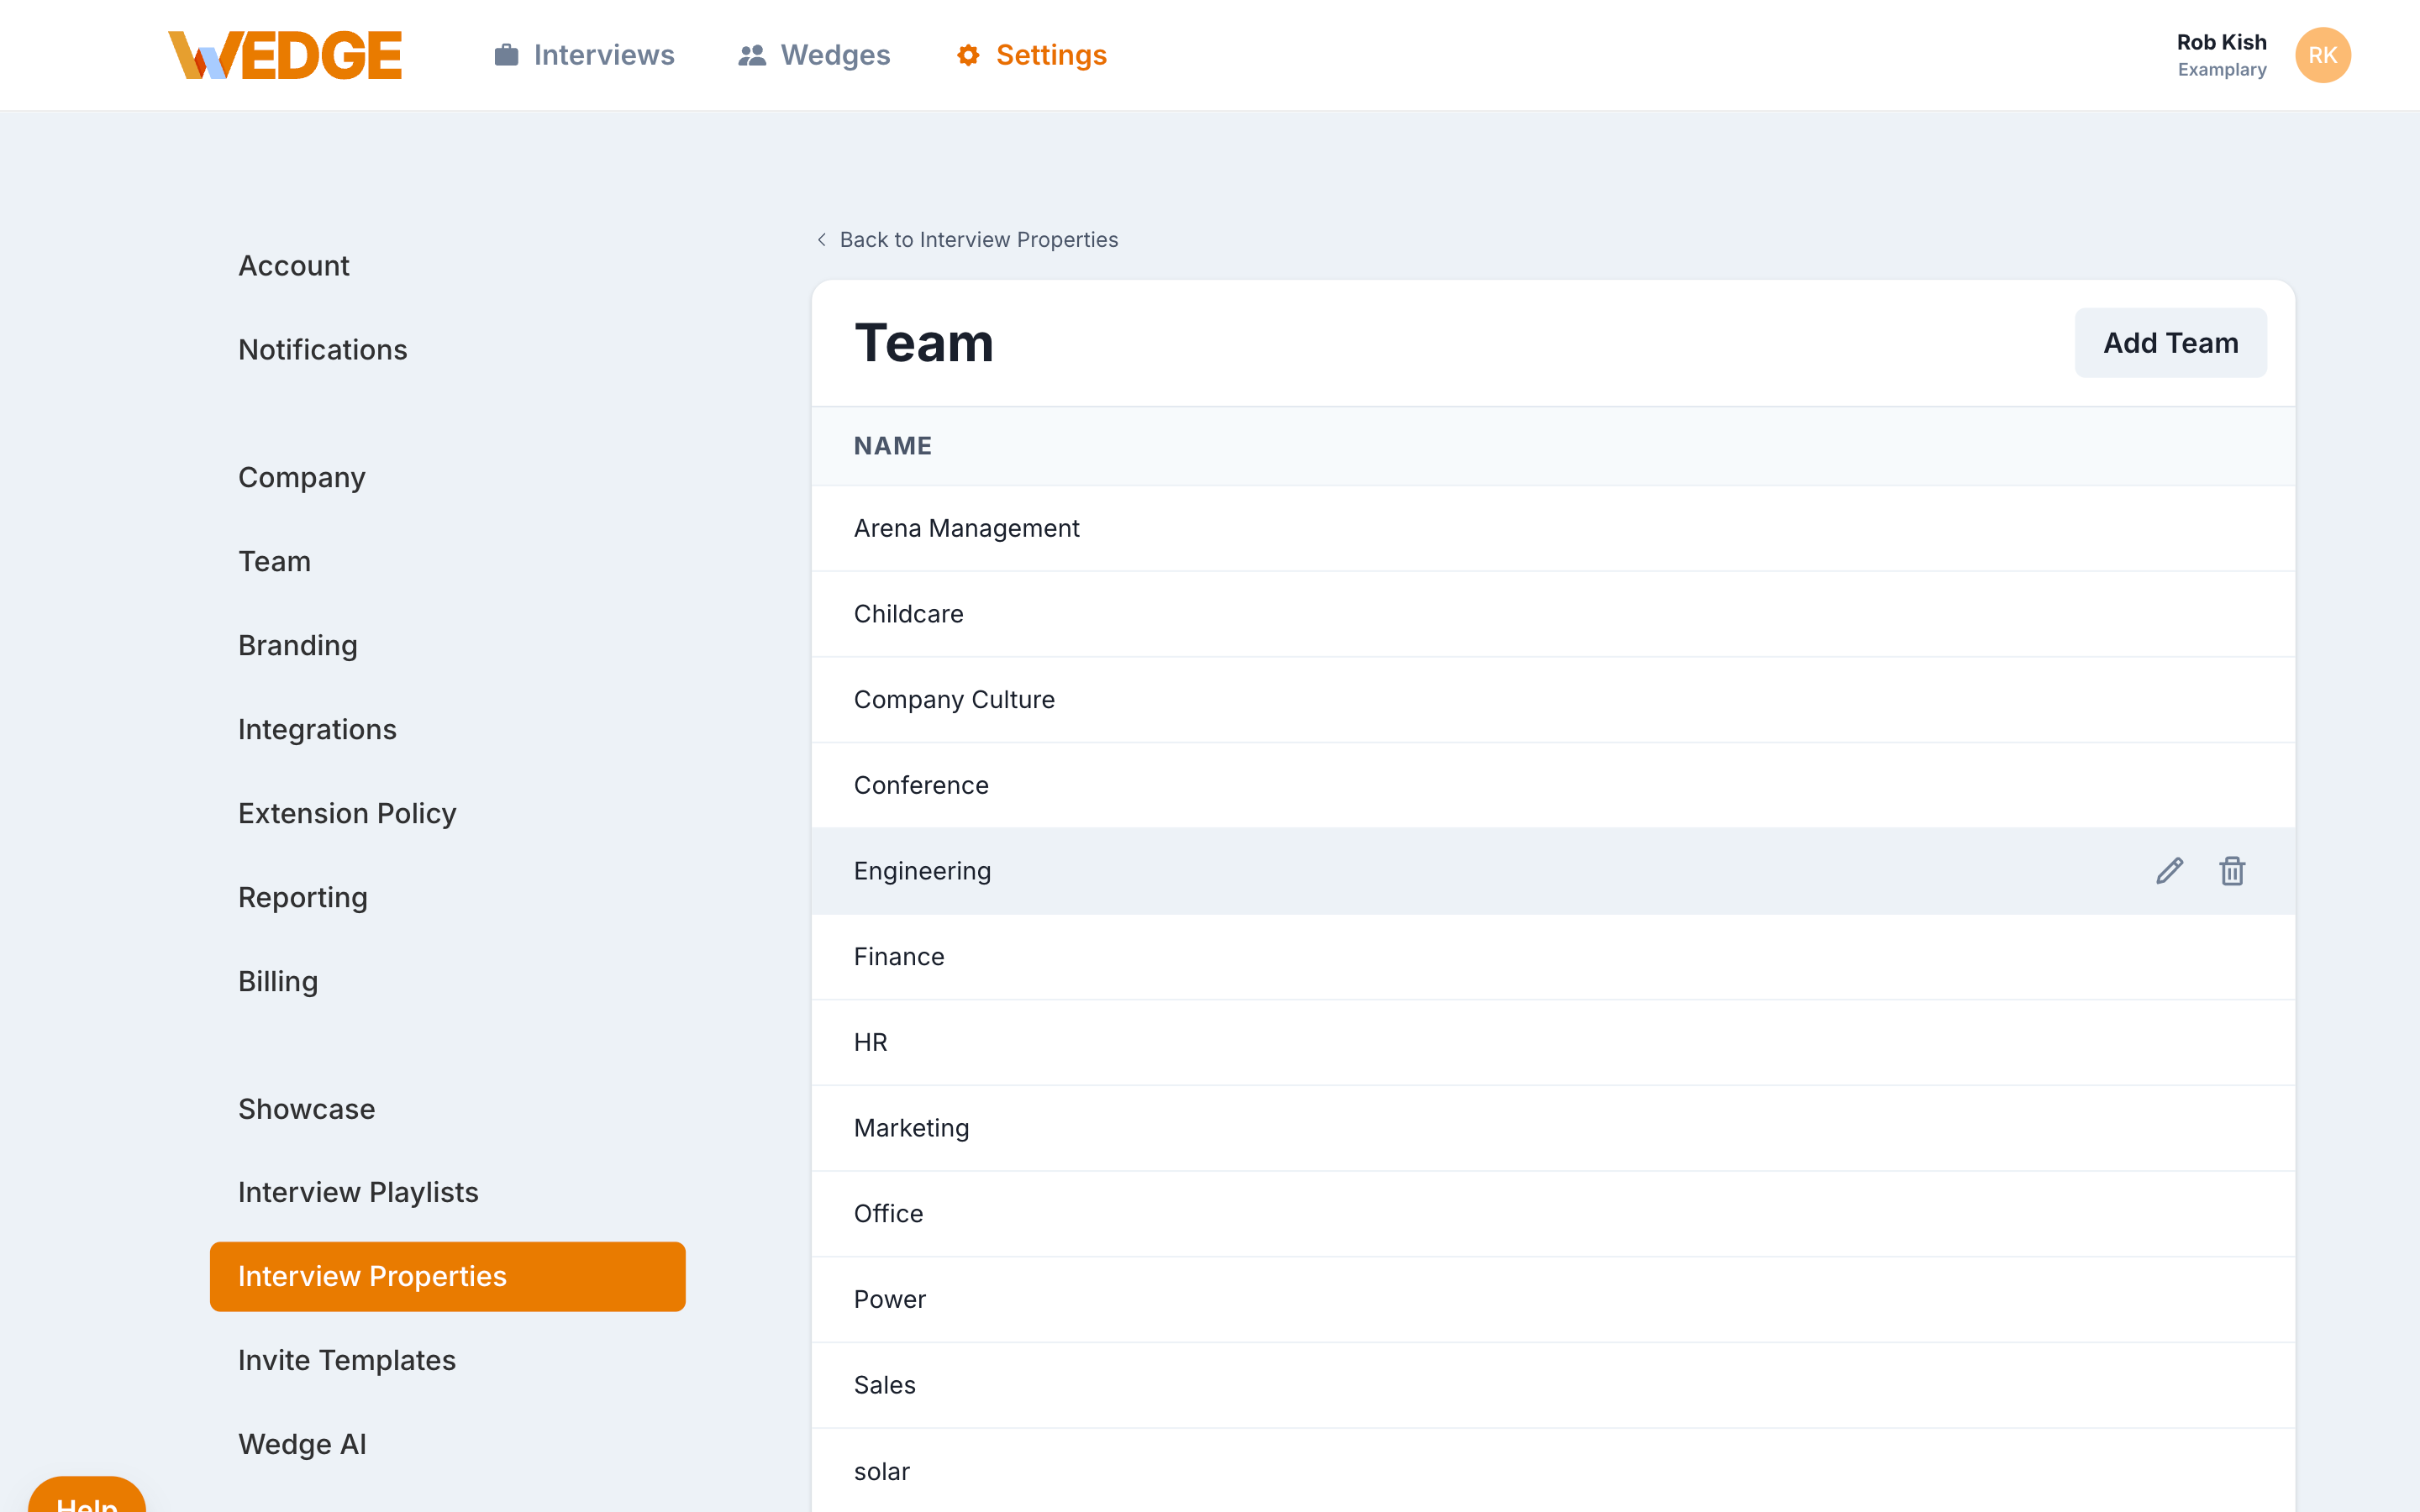Open Invite Templates settings
Image resolution: width=2420 pixels, height=1512 pixels.
click(347, 1359)
